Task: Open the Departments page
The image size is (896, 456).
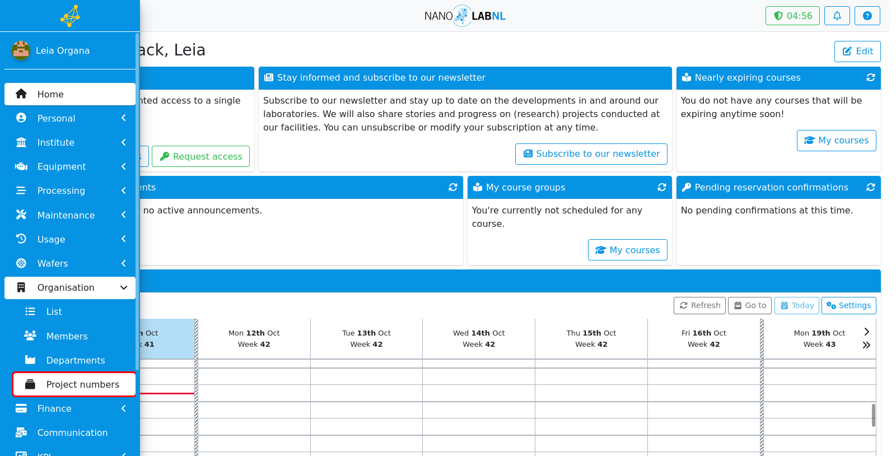Action: tap(74, 360)
